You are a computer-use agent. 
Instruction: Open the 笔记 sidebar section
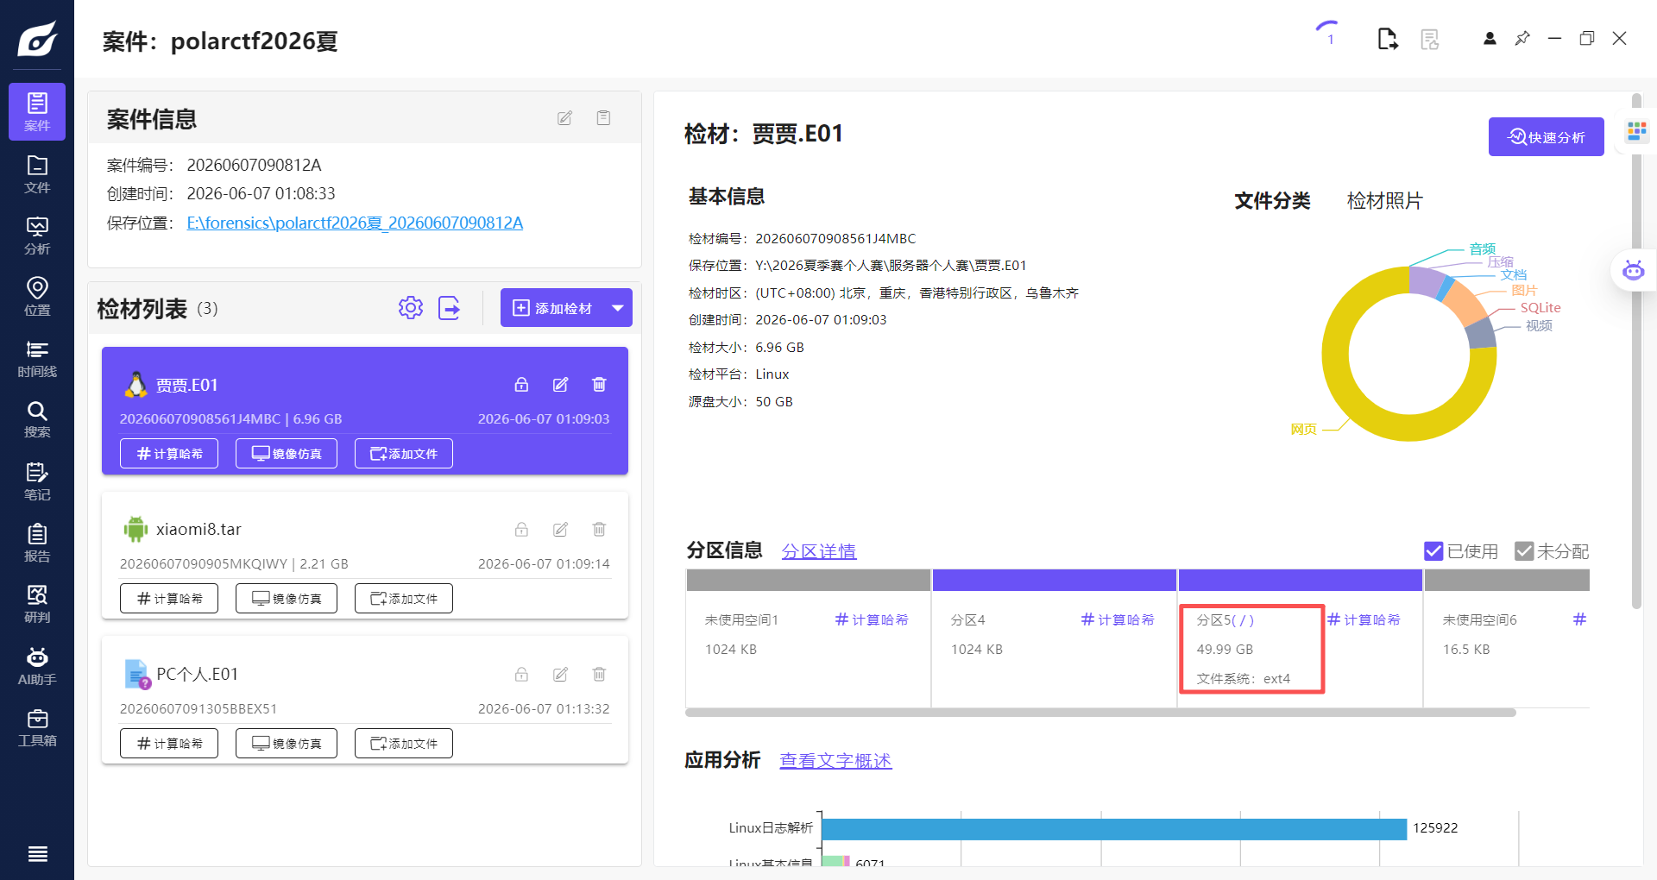click(x=37, y=481)
